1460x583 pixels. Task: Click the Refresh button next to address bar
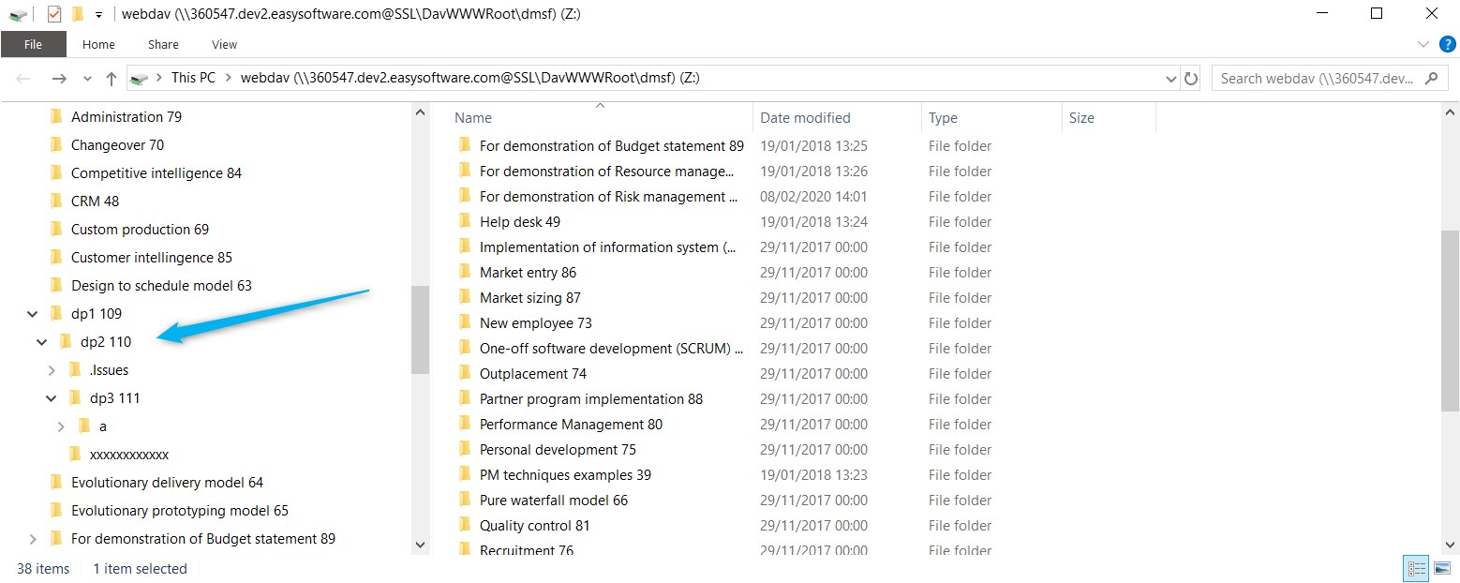(x=1191, y=79)
